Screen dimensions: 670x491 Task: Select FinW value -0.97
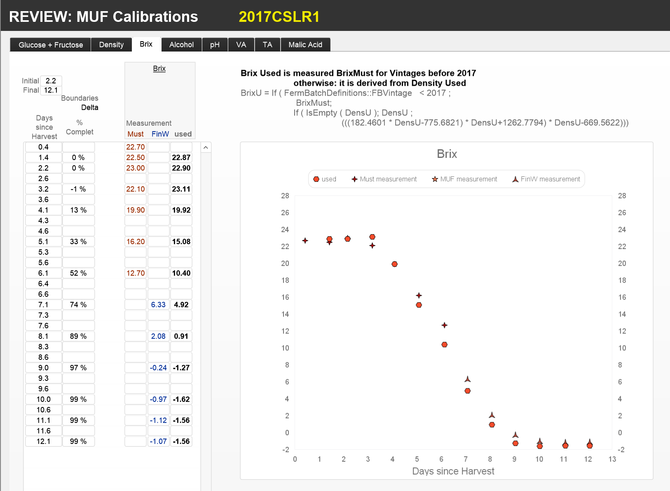point(159,399)
